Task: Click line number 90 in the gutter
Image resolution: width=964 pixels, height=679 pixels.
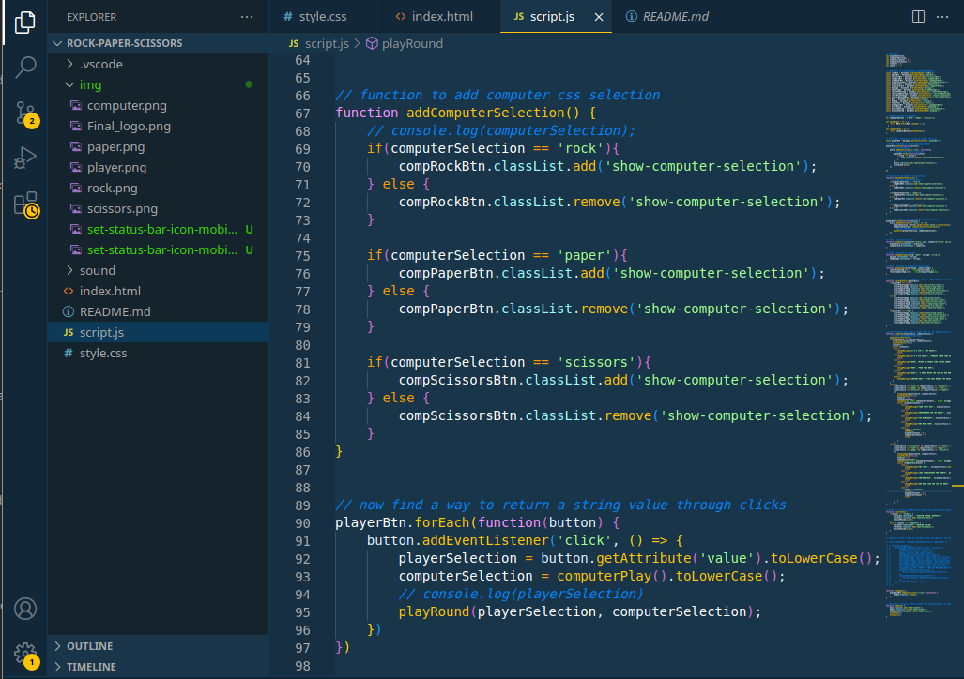Action: (302, 523)
